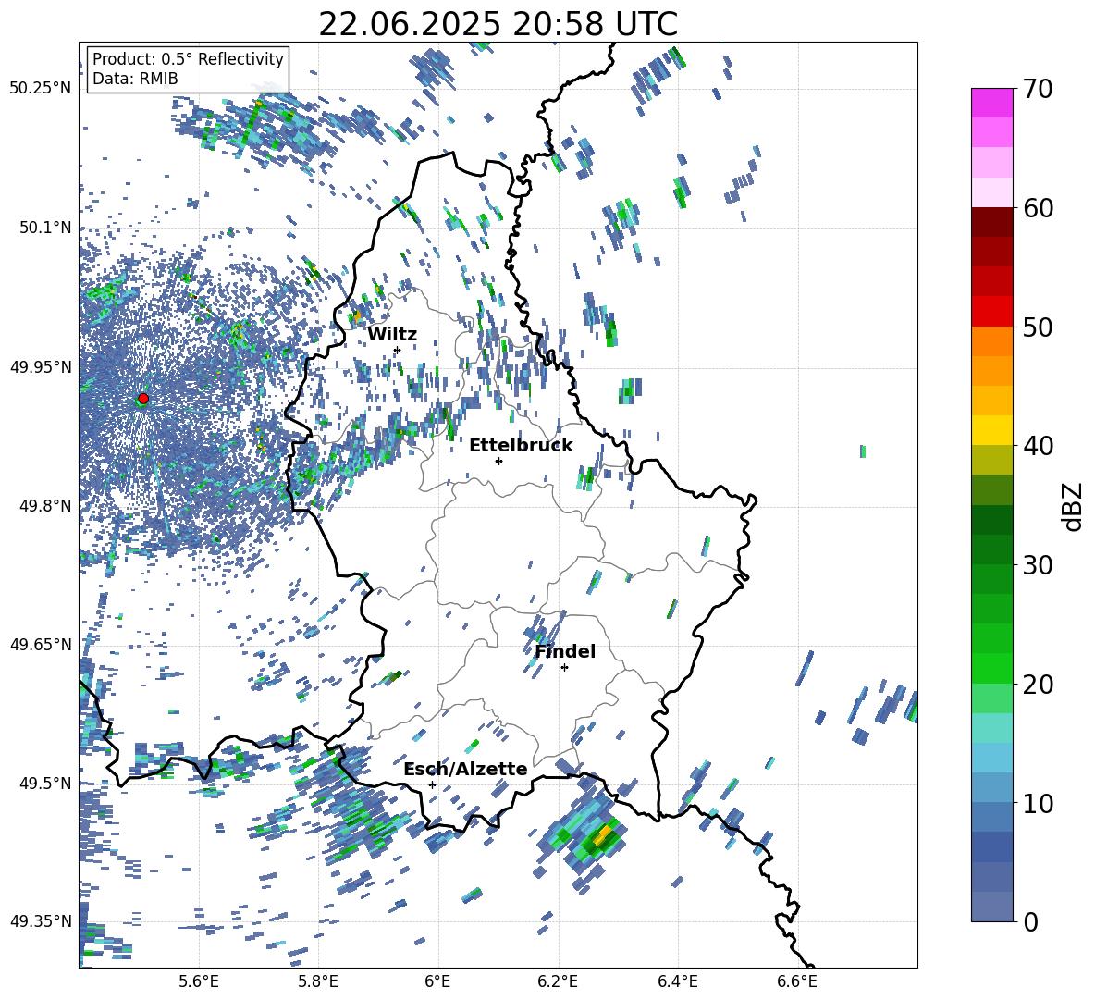Click the dBZ colorbar axis label

click(1073, 506)
